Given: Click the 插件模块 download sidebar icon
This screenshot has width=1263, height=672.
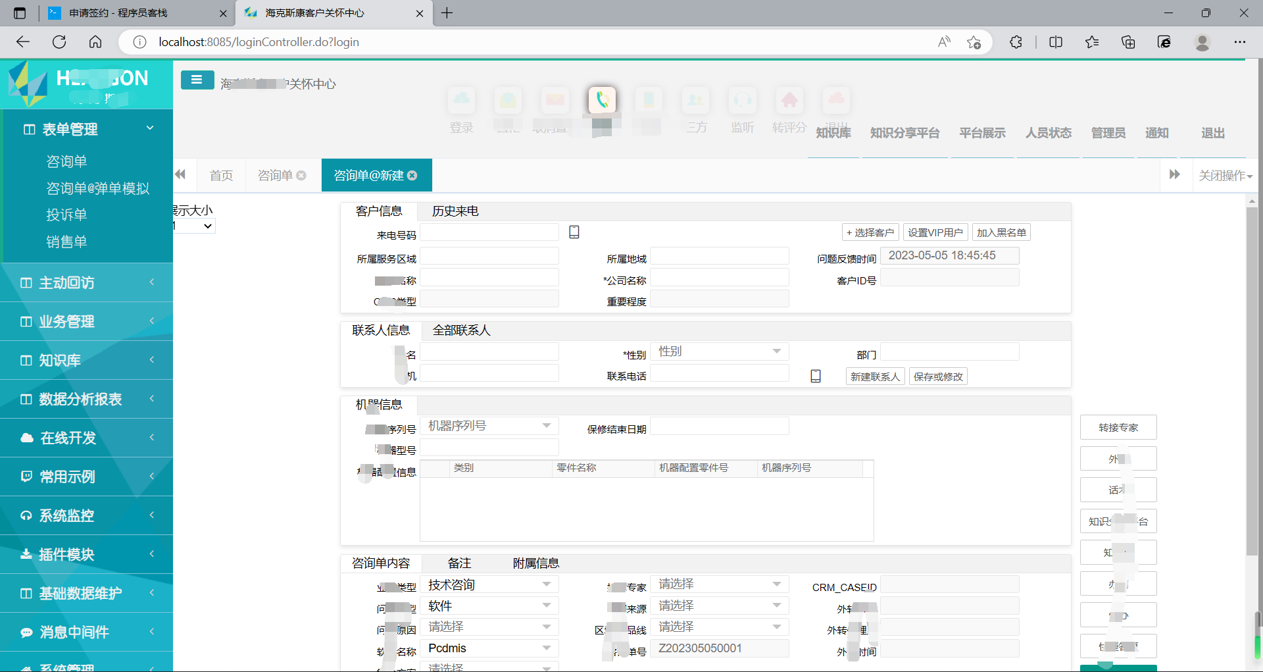Looking at the screenshot, I should (x=26, y=554).
